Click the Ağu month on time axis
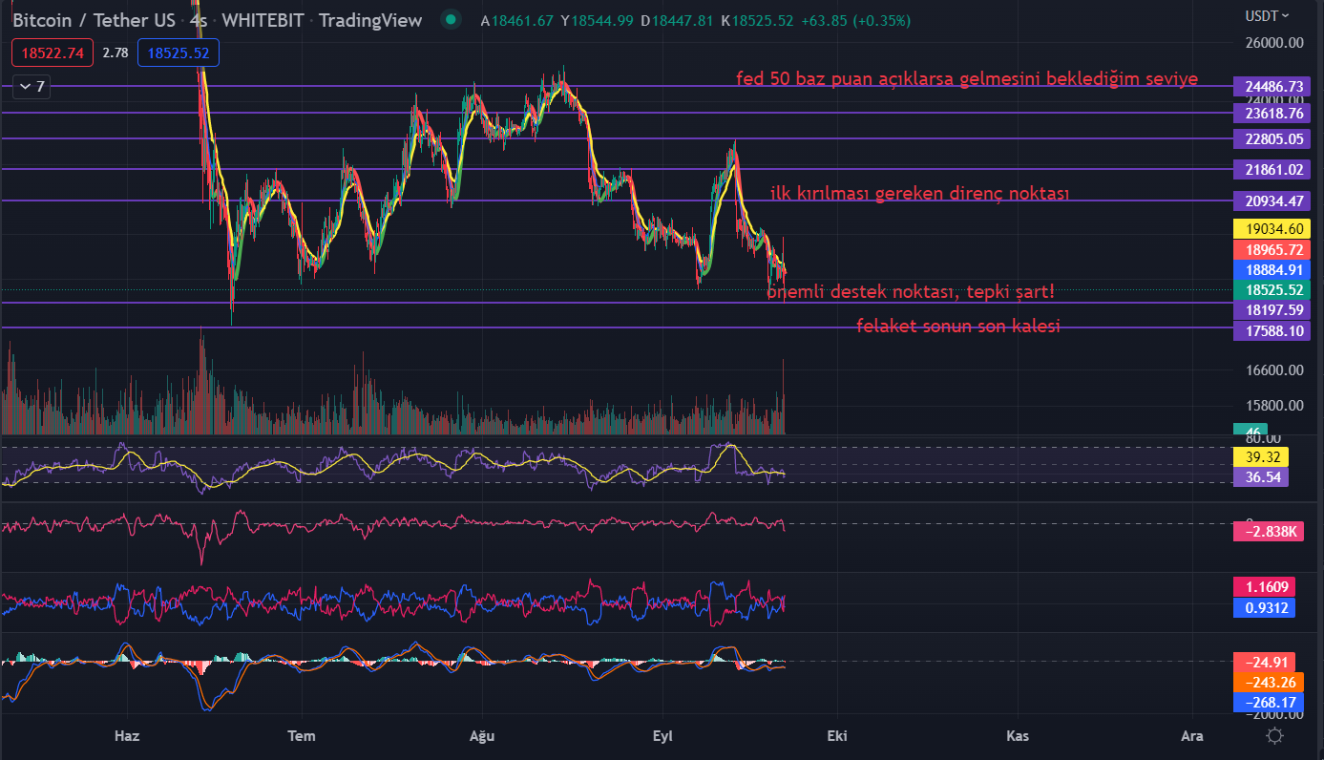 pos(482,735)
